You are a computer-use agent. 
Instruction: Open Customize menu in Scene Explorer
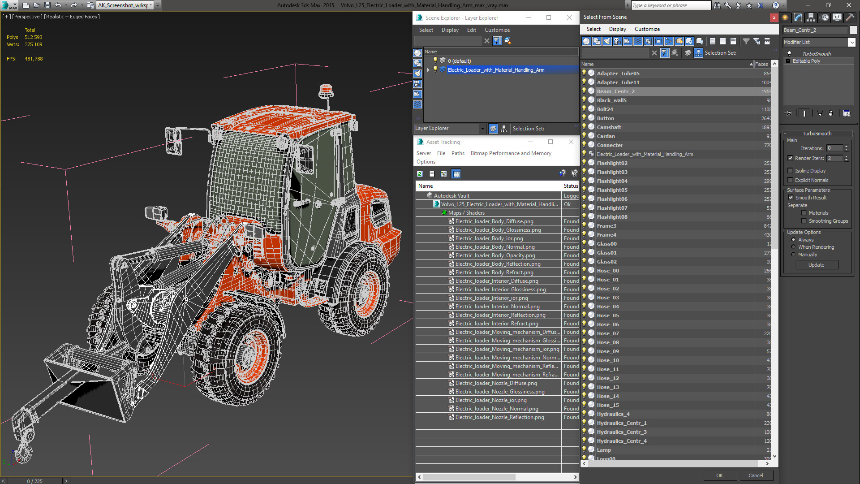click(497, 30)
